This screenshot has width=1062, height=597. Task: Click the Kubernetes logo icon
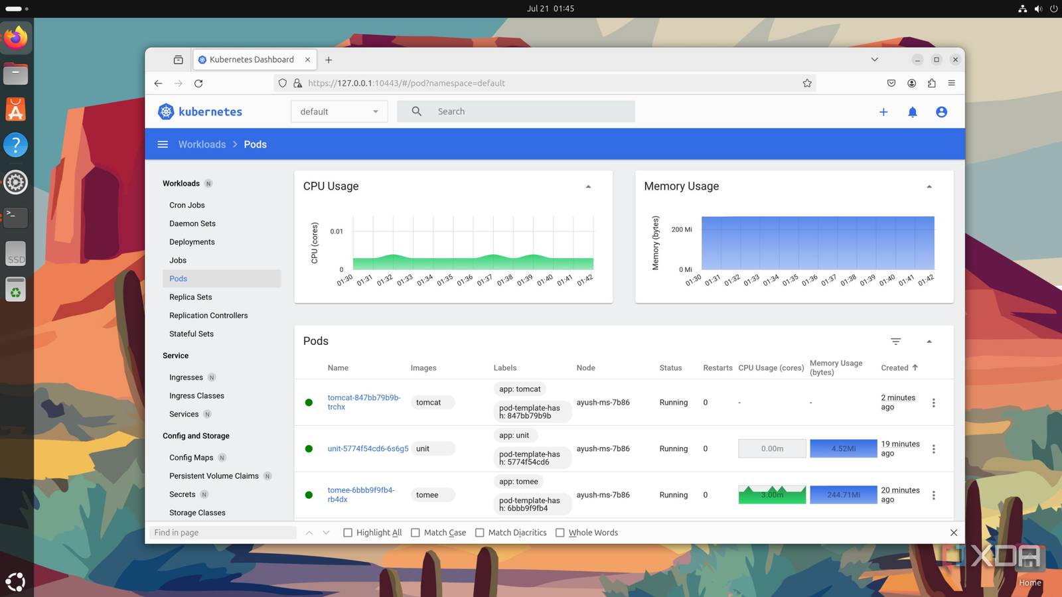[166, 111]
